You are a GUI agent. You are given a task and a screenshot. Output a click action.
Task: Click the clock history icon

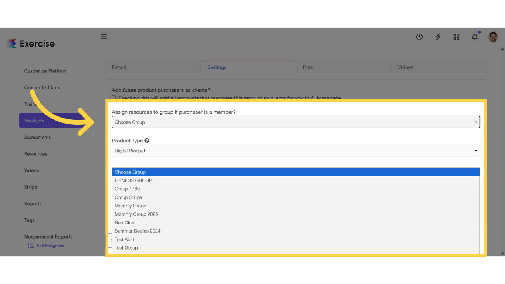419,37
